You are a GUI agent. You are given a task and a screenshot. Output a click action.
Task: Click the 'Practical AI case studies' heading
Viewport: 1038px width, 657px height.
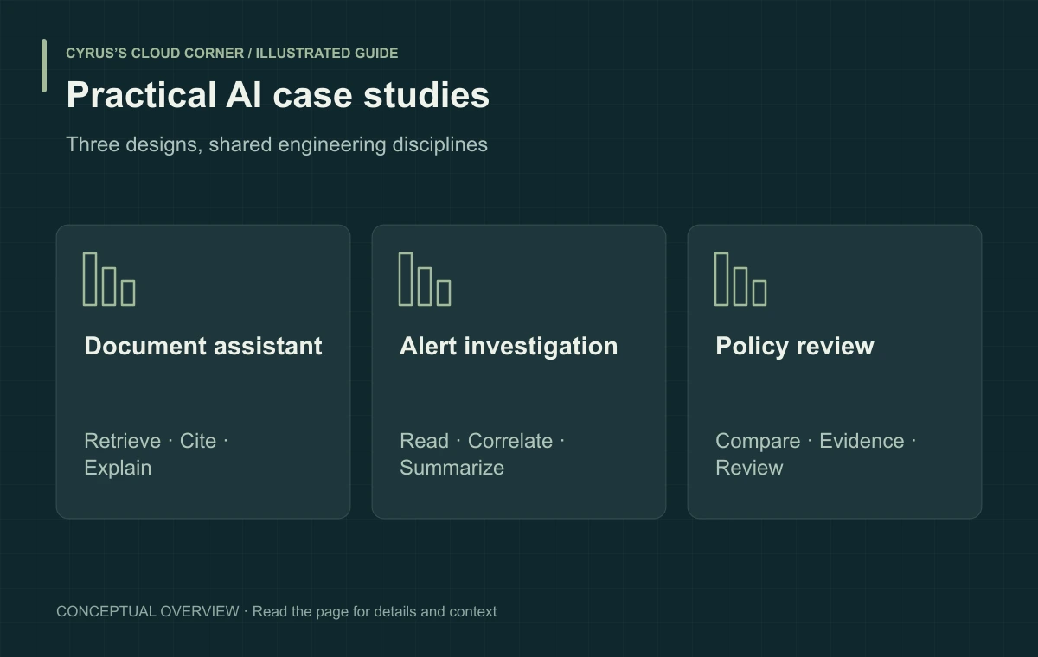tap(278, 95)
